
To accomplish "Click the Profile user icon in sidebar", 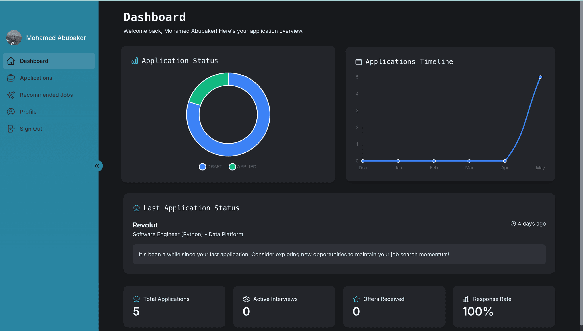I will [11, 112].
